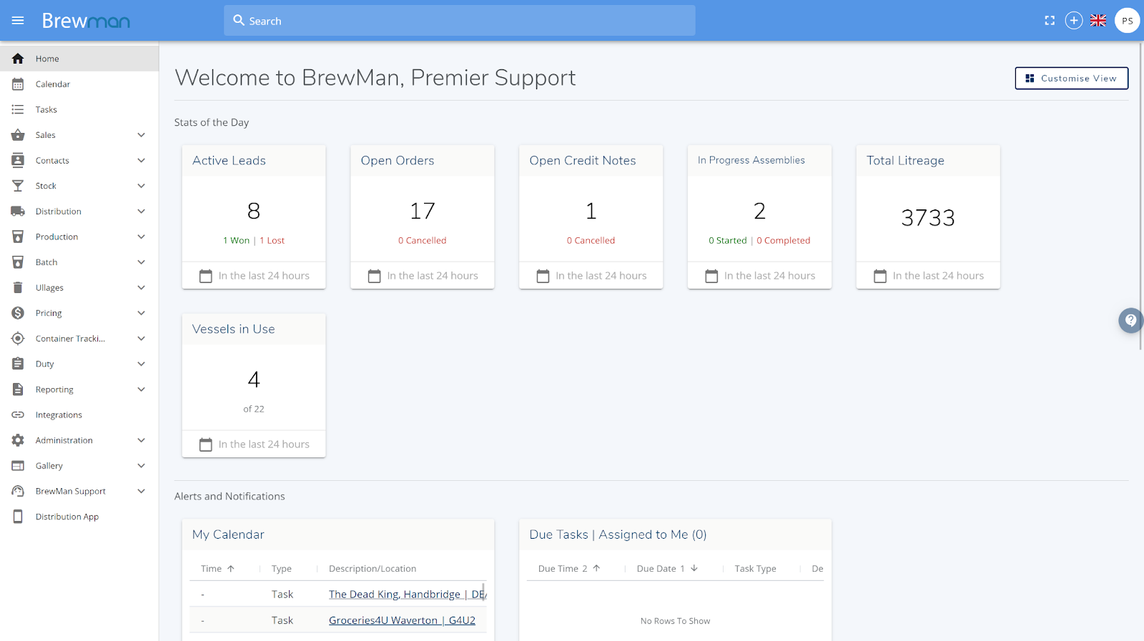Click the plus add-new icon

(1074, 21)
